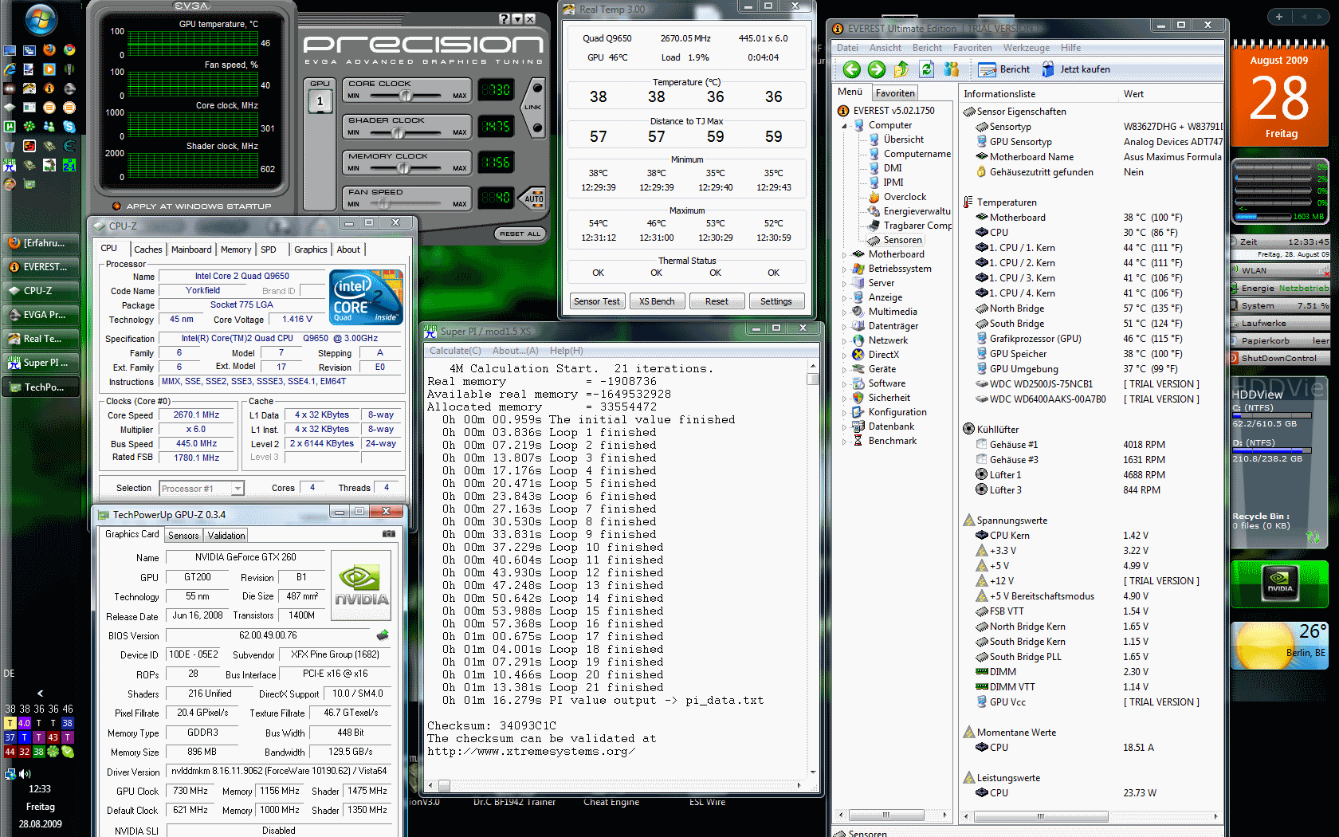Click the BIOS save icon in GPU-Z
The width and height of the screenshot is (1339, 837).
coord(383,635)
